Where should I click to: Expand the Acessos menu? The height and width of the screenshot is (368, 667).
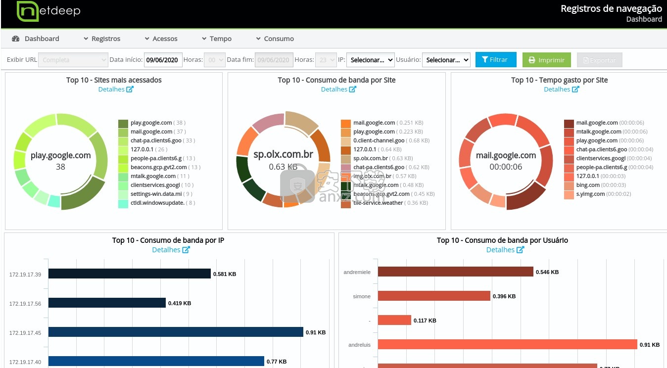click(161, 39)
